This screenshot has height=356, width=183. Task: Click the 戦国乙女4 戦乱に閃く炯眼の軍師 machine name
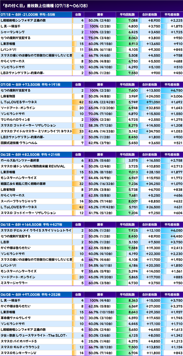(x=24, y=184)
